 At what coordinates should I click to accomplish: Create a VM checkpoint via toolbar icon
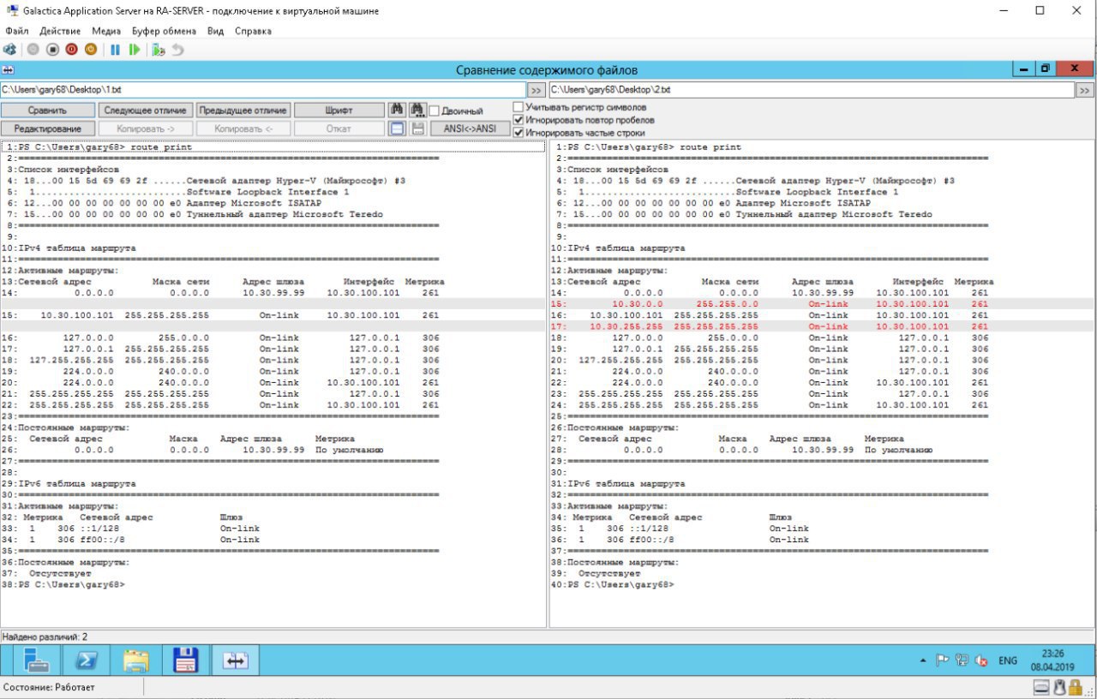[158, 50]
